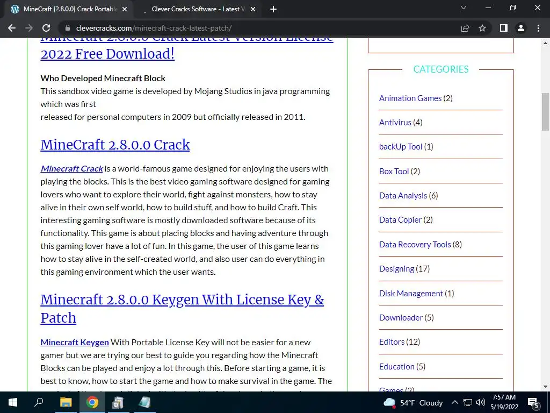This screenshot has width=550, height=413.
Task: Open Chrome's three-dot menu
Action: [x=538, y=28]
